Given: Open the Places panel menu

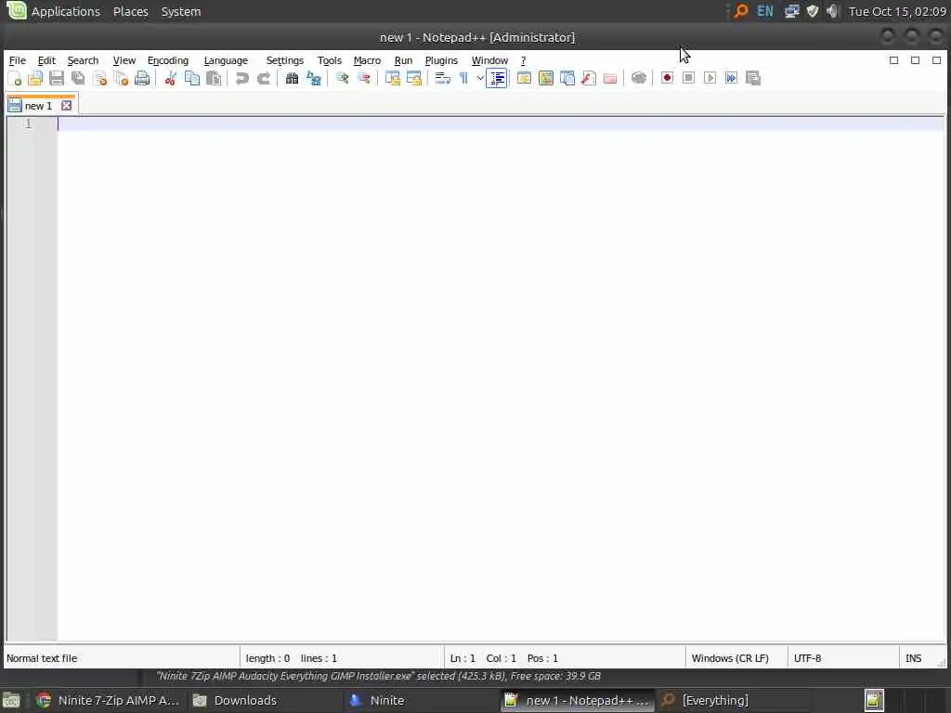Looking at the screenshot, I should point(130,11).
